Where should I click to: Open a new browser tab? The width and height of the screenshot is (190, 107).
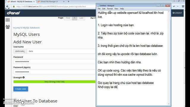coord(69,1)
